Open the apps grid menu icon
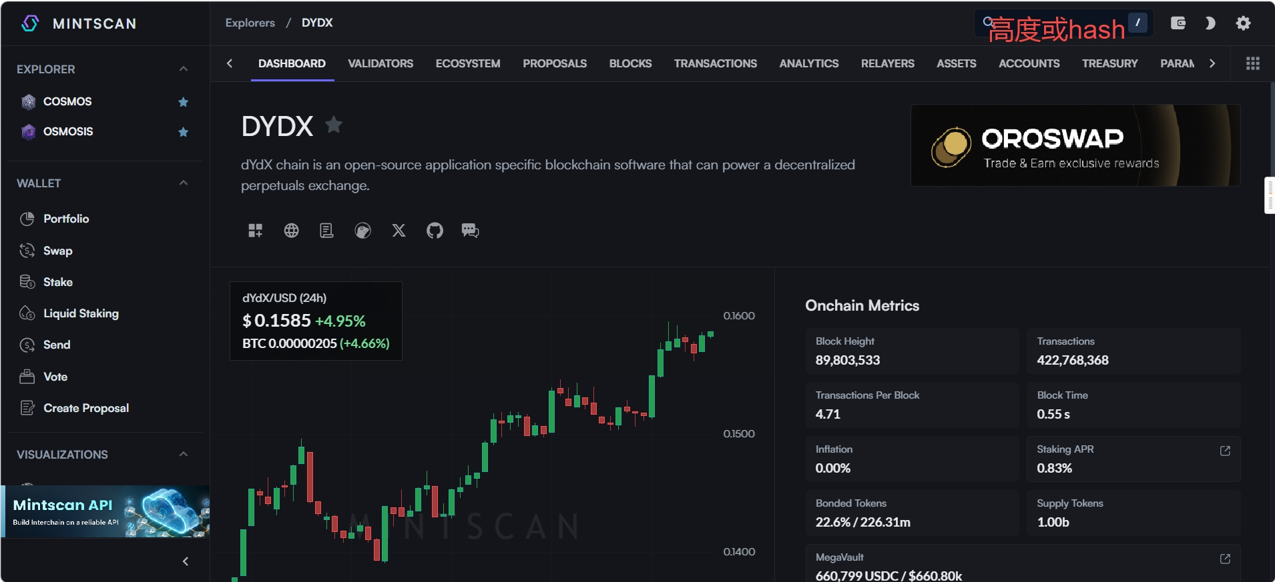Image resolution: width=1275 pixels, height=582 pixels. click(x=1253, y=63)
